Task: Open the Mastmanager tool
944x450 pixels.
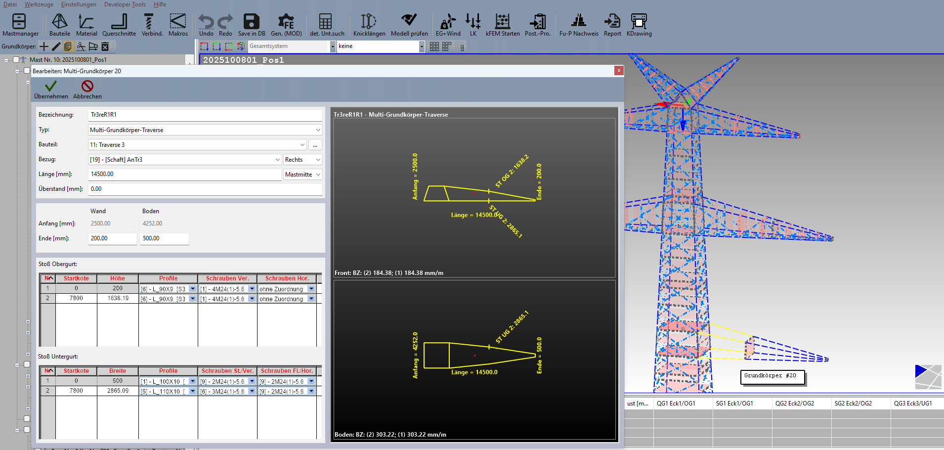Action: click(x=20, y=25)
